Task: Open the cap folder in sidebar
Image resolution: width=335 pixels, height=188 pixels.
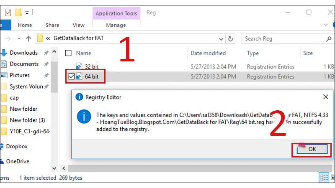Action: (x=14, y=98)
